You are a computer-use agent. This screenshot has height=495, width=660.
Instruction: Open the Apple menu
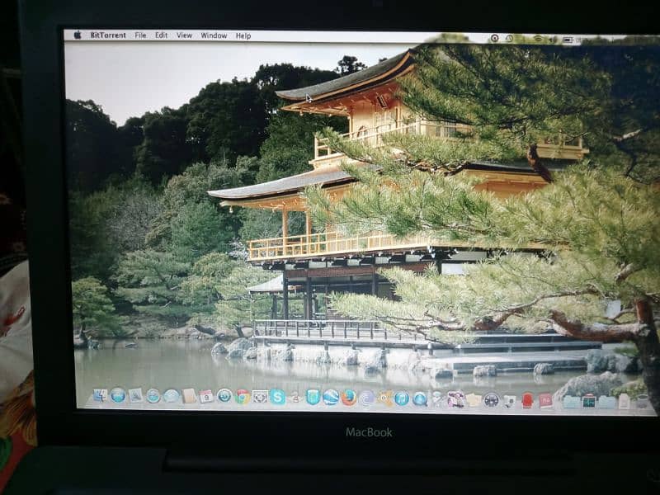78,35
